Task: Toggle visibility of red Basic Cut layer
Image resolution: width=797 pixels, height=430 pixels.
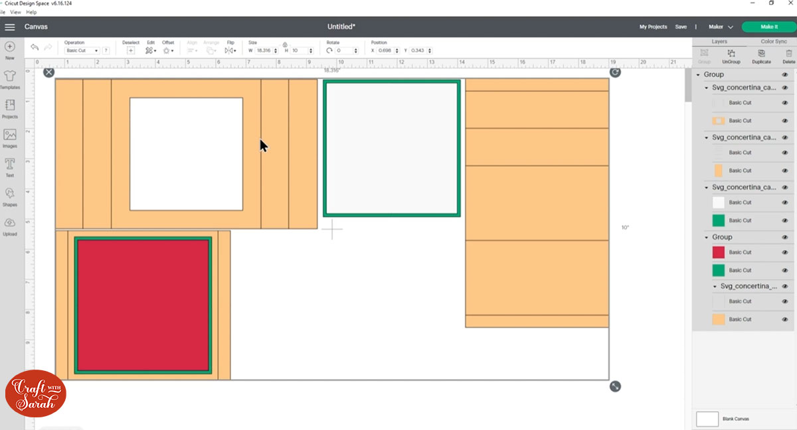Action: (x=784, y=253)
